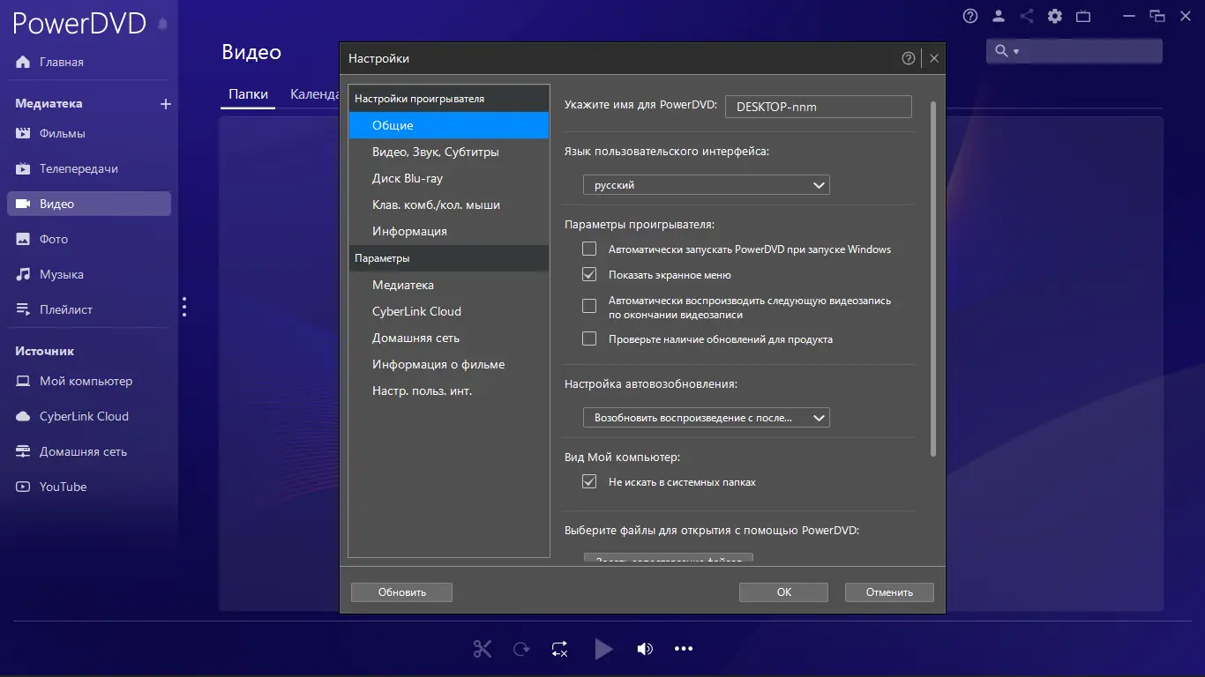The height and width of the screenshot is (677, 1205).
Task: Mute audio with the speaker icon
Action: (x=645, y=649)
